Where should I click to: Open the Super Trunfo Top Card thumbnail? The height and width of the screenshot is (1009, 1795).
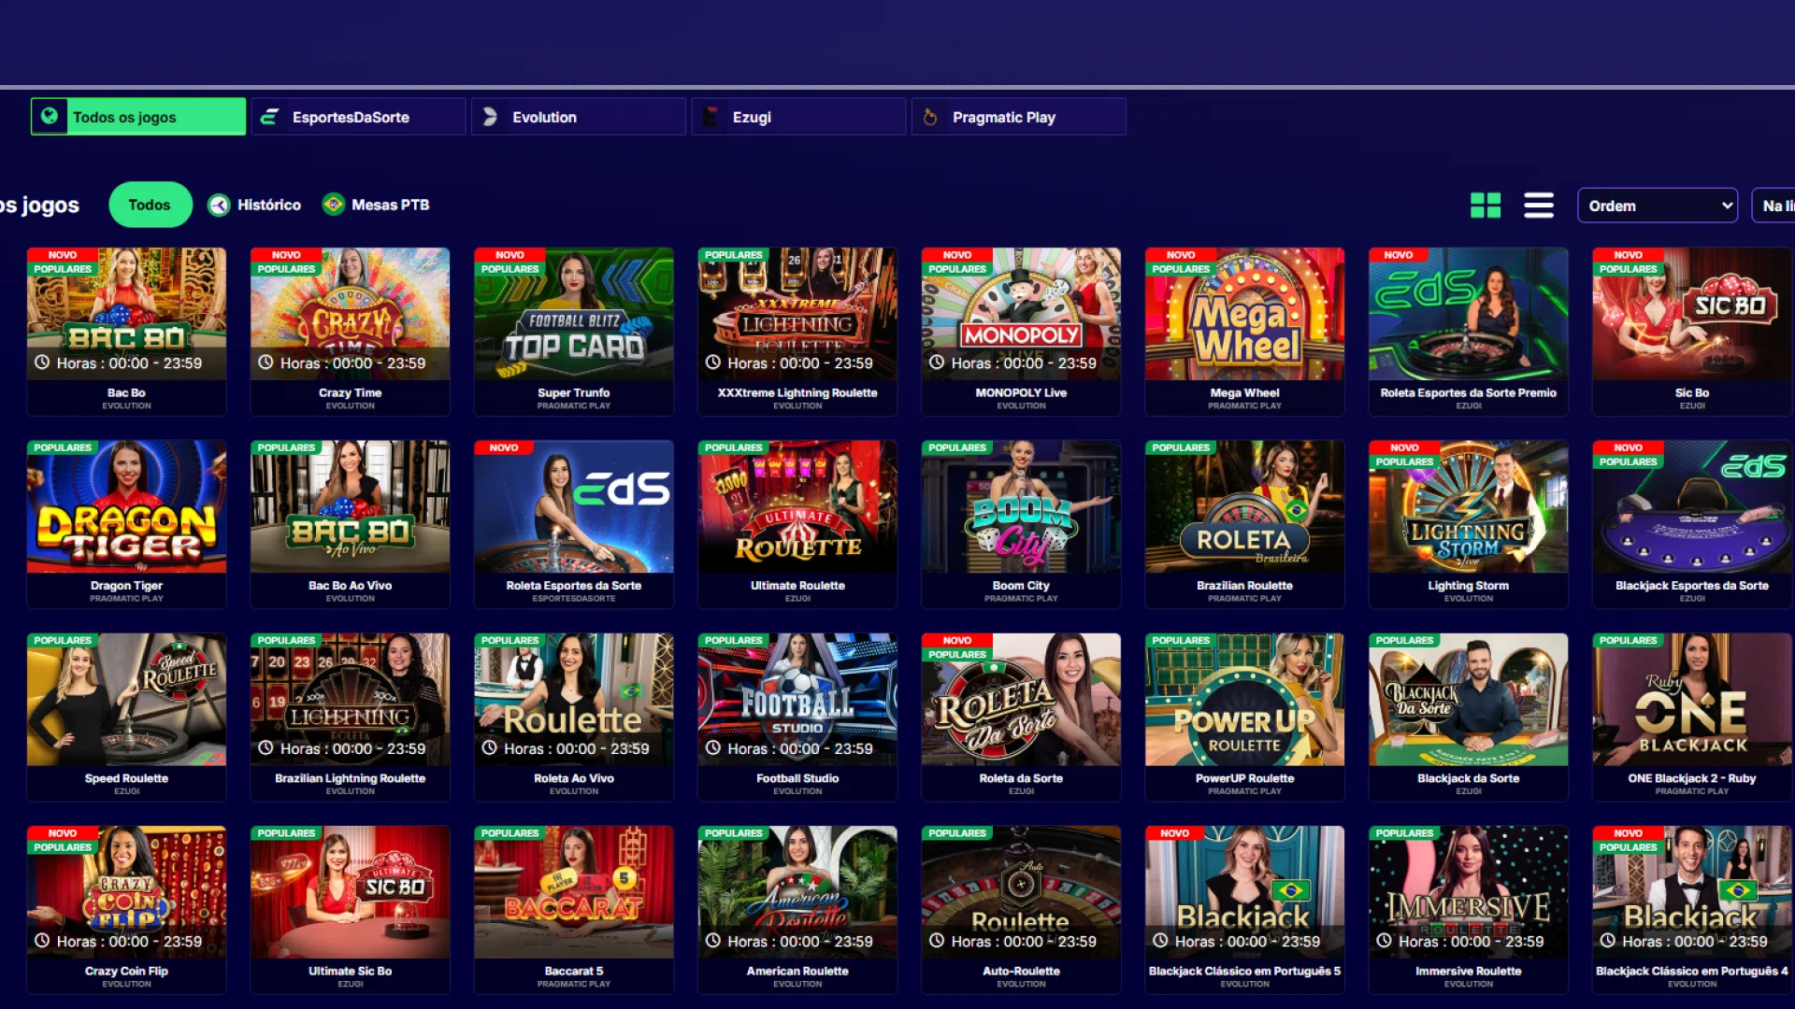pos(574,314)
